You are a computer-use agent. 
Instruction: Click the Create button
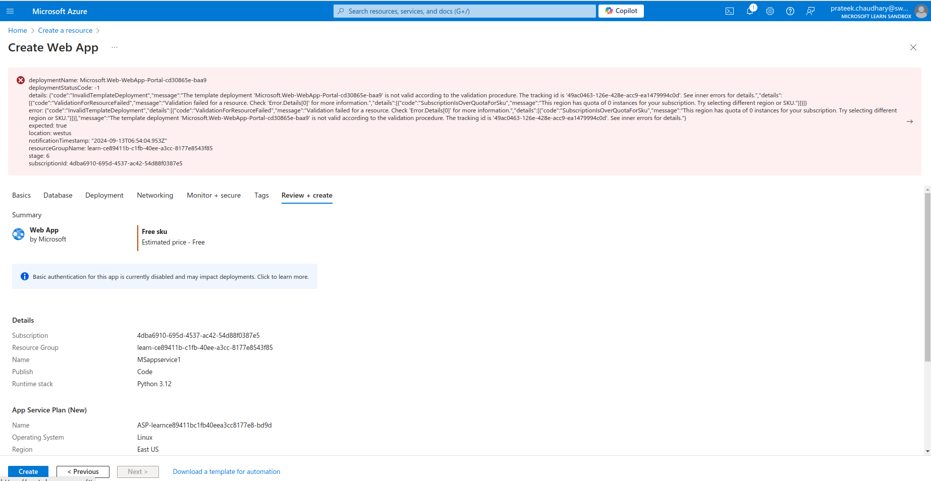pyautogui.click(x=28, y=471)
